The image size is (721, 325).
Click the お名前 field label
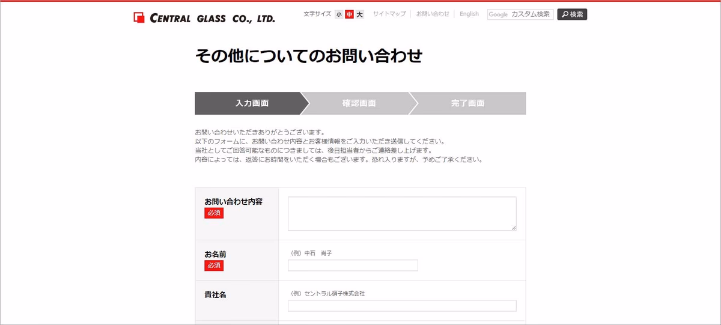215,254
